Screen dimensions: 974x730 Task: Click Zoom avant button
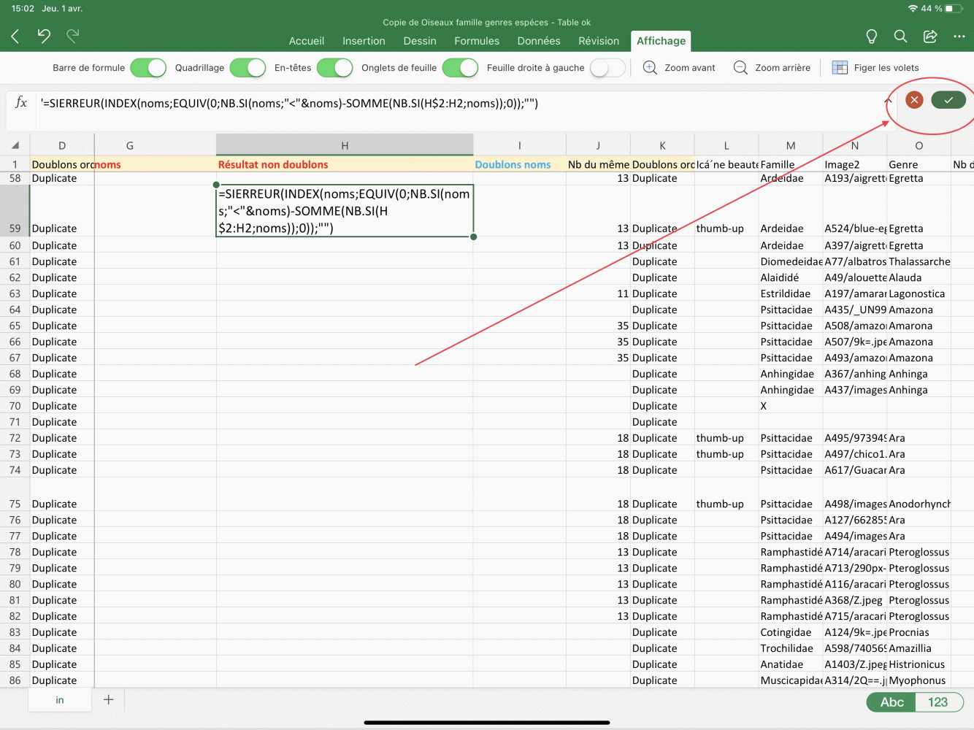679,68
